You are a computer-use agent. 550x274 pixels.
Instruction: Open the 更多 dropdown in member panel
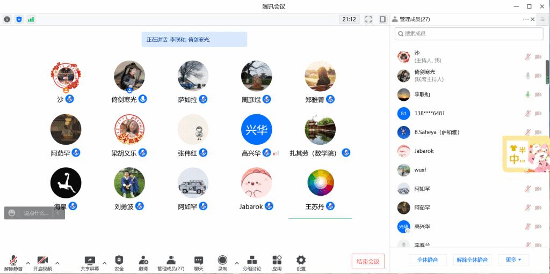pos(513,260)
